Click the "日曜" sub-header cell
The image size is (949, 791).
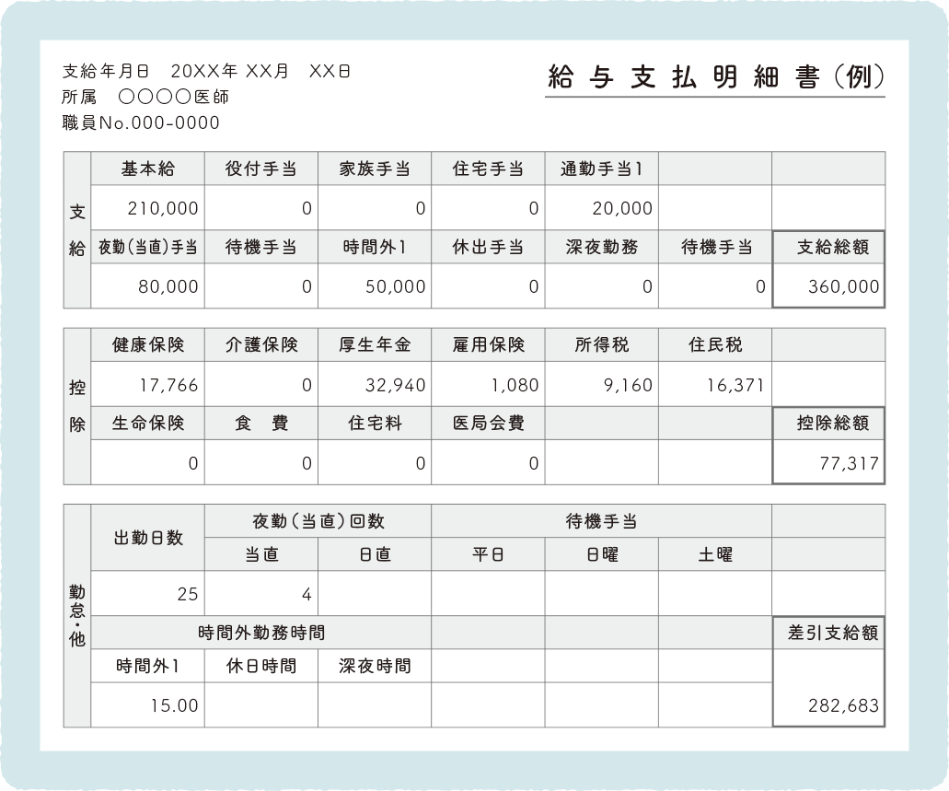coord(602,554)
